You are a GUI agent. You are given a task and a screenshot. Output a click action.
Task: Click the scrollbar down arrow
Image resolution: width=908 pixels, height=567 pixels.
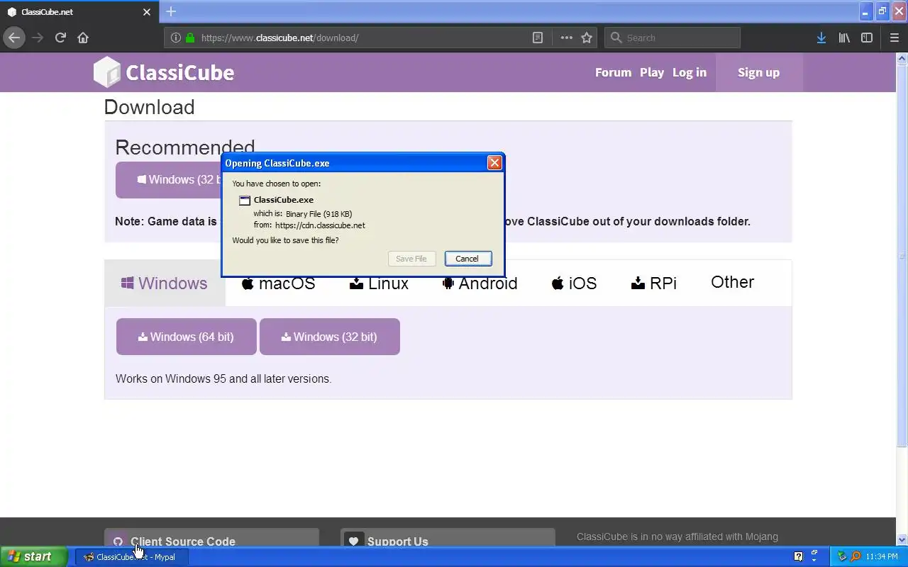click(x=902, y=539)
